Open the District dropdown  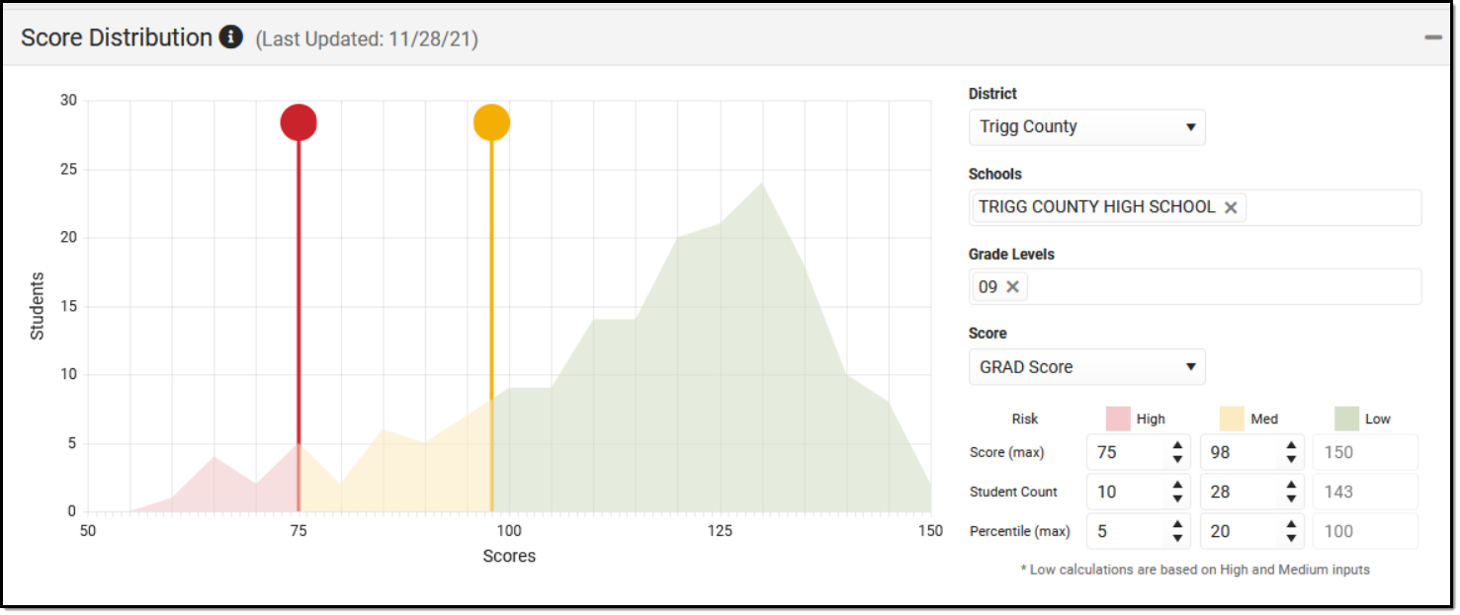pos(1086,127)
